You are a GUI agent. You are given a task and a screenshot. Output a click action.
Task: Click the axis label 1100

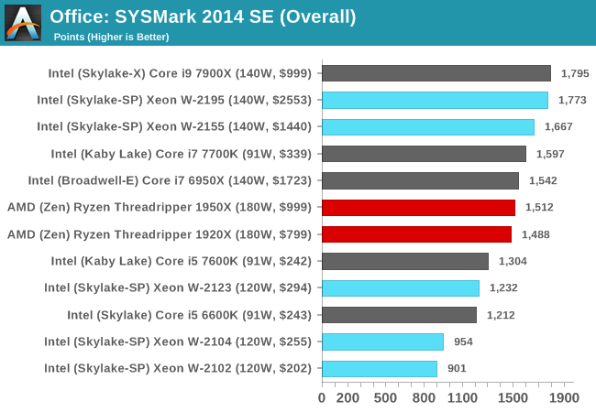462,398
